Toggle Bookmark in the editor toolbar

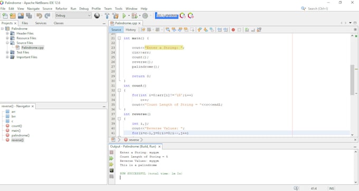click(x=212, y=30)
